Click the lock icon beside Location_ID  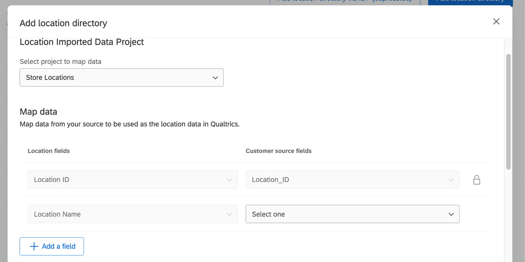477,180
